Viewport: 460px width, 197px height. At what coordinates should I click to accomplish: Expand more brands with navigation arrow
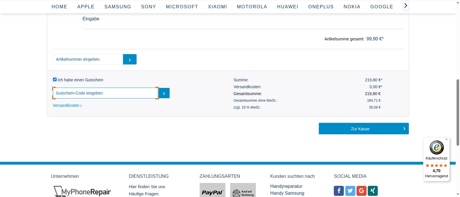click(x=406, y=5)
